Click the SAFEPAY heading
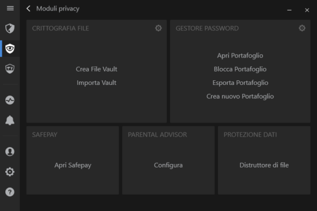 [x=45, y=135]
